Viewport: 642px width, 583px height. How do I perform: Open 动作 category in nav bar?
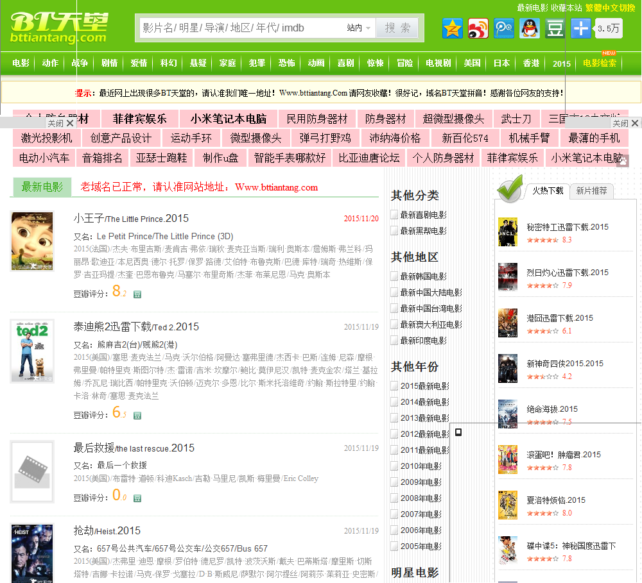(x=50, y=63)
